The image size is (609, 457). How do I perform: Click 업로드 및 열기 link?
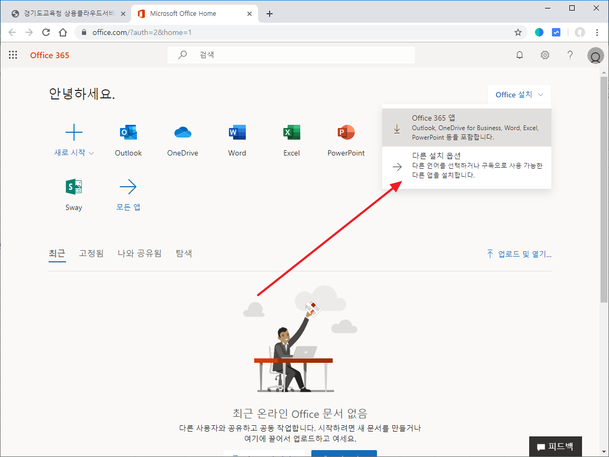coord(519,254)
